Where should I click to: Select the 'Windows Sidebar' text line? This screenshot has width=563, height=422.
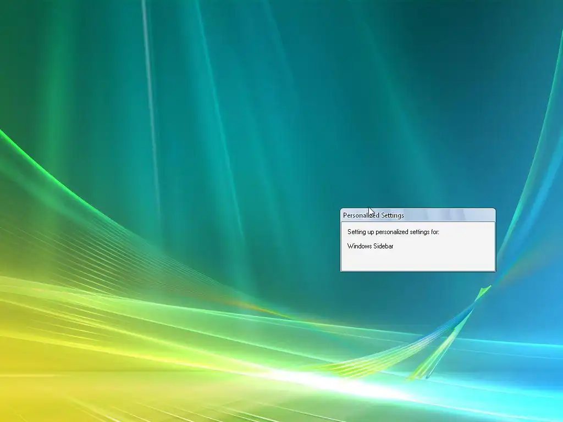[x=370, y=246]
